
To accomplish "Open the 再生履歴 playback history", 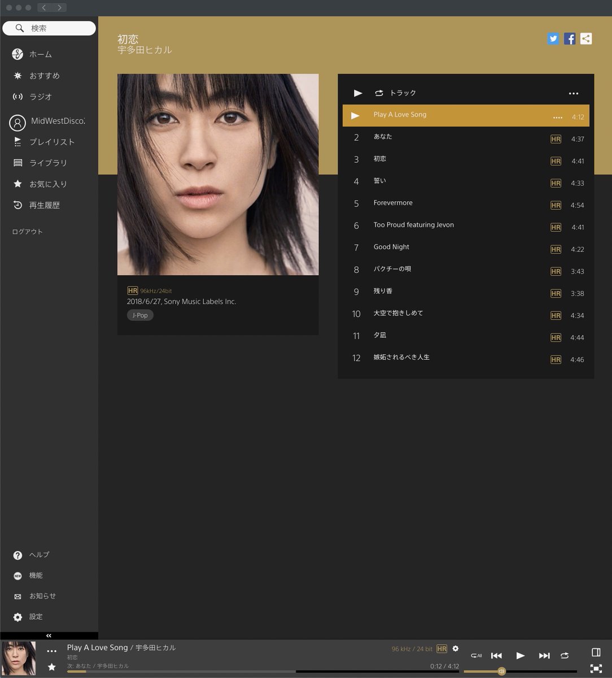I will [36, 205].
